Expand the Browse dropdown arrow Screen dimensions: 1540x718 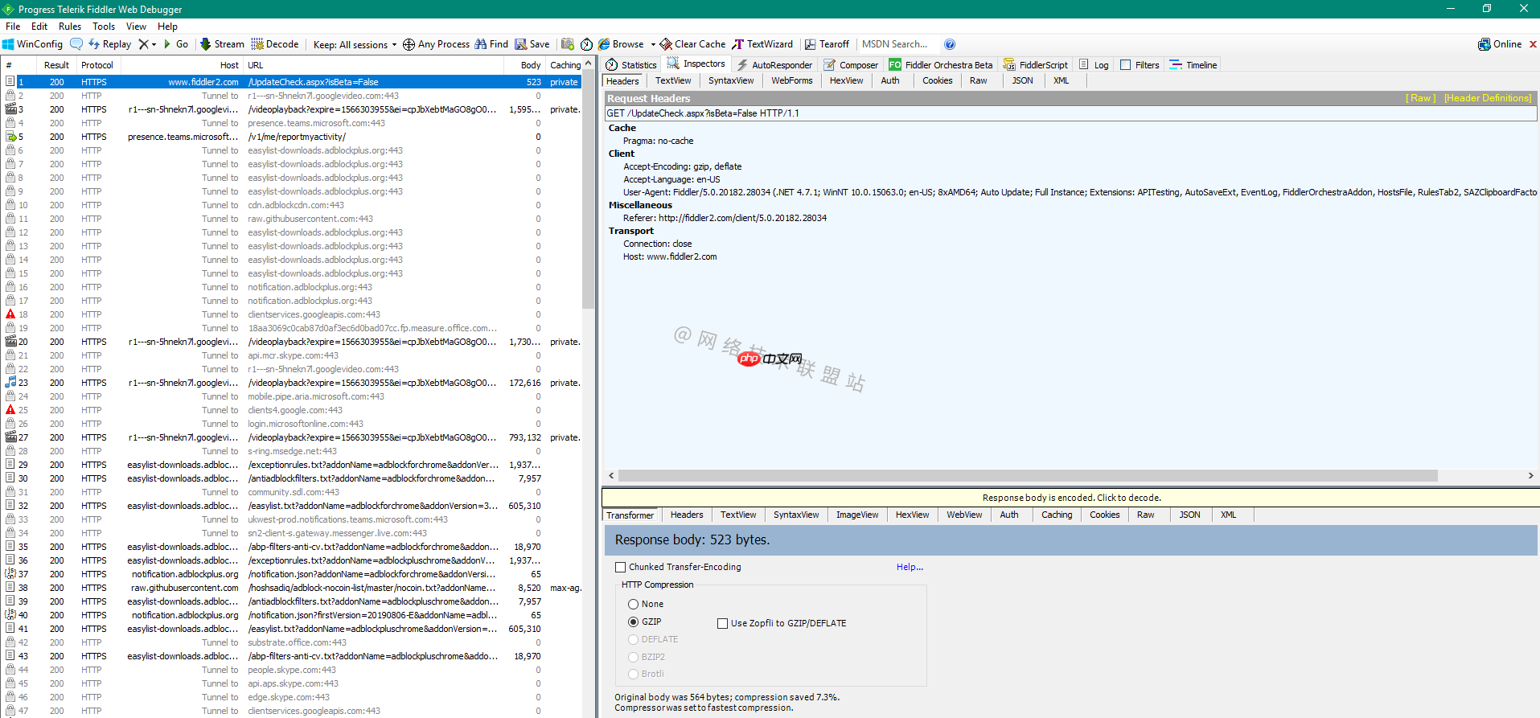click(653, 45)
